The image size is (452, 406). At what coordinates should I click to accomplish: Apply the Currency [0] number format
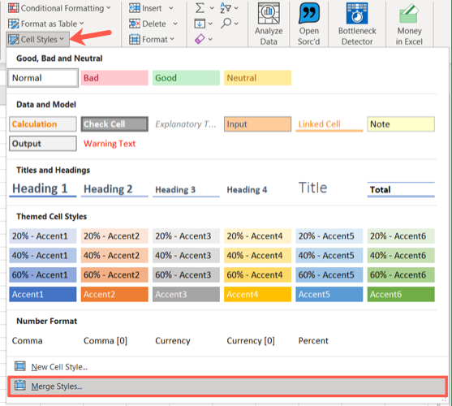[251, 341]
